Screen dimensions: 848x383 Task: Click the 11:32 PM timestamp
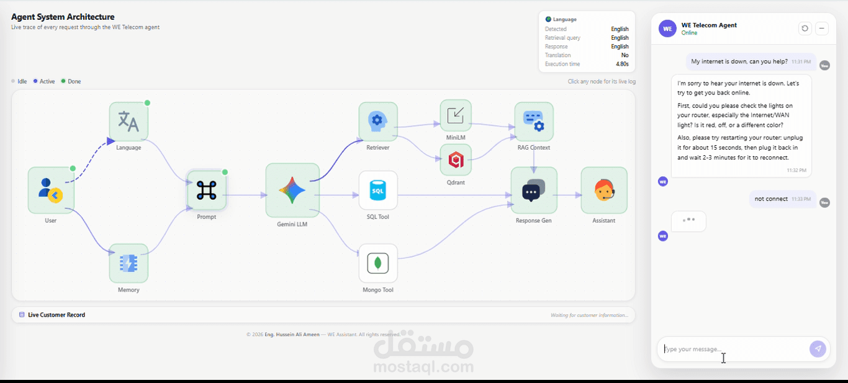tap(796, 170)
